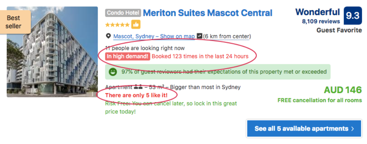Open the hotel building photo
This screenshot has width=367, height=144.
52,52
